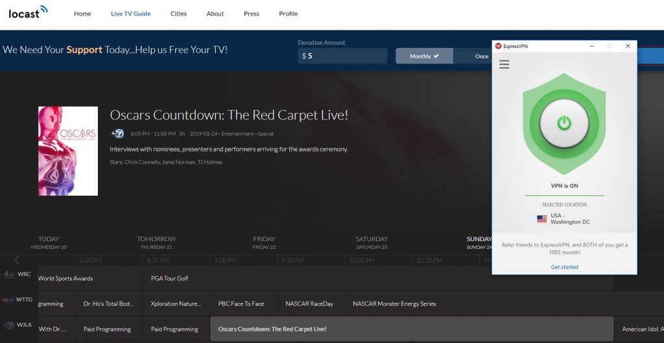Image resolution: width=664 pixels, height=343 pixels.
Task: Click the 9:00 PM time marker
Action: [x=225, y=261]
